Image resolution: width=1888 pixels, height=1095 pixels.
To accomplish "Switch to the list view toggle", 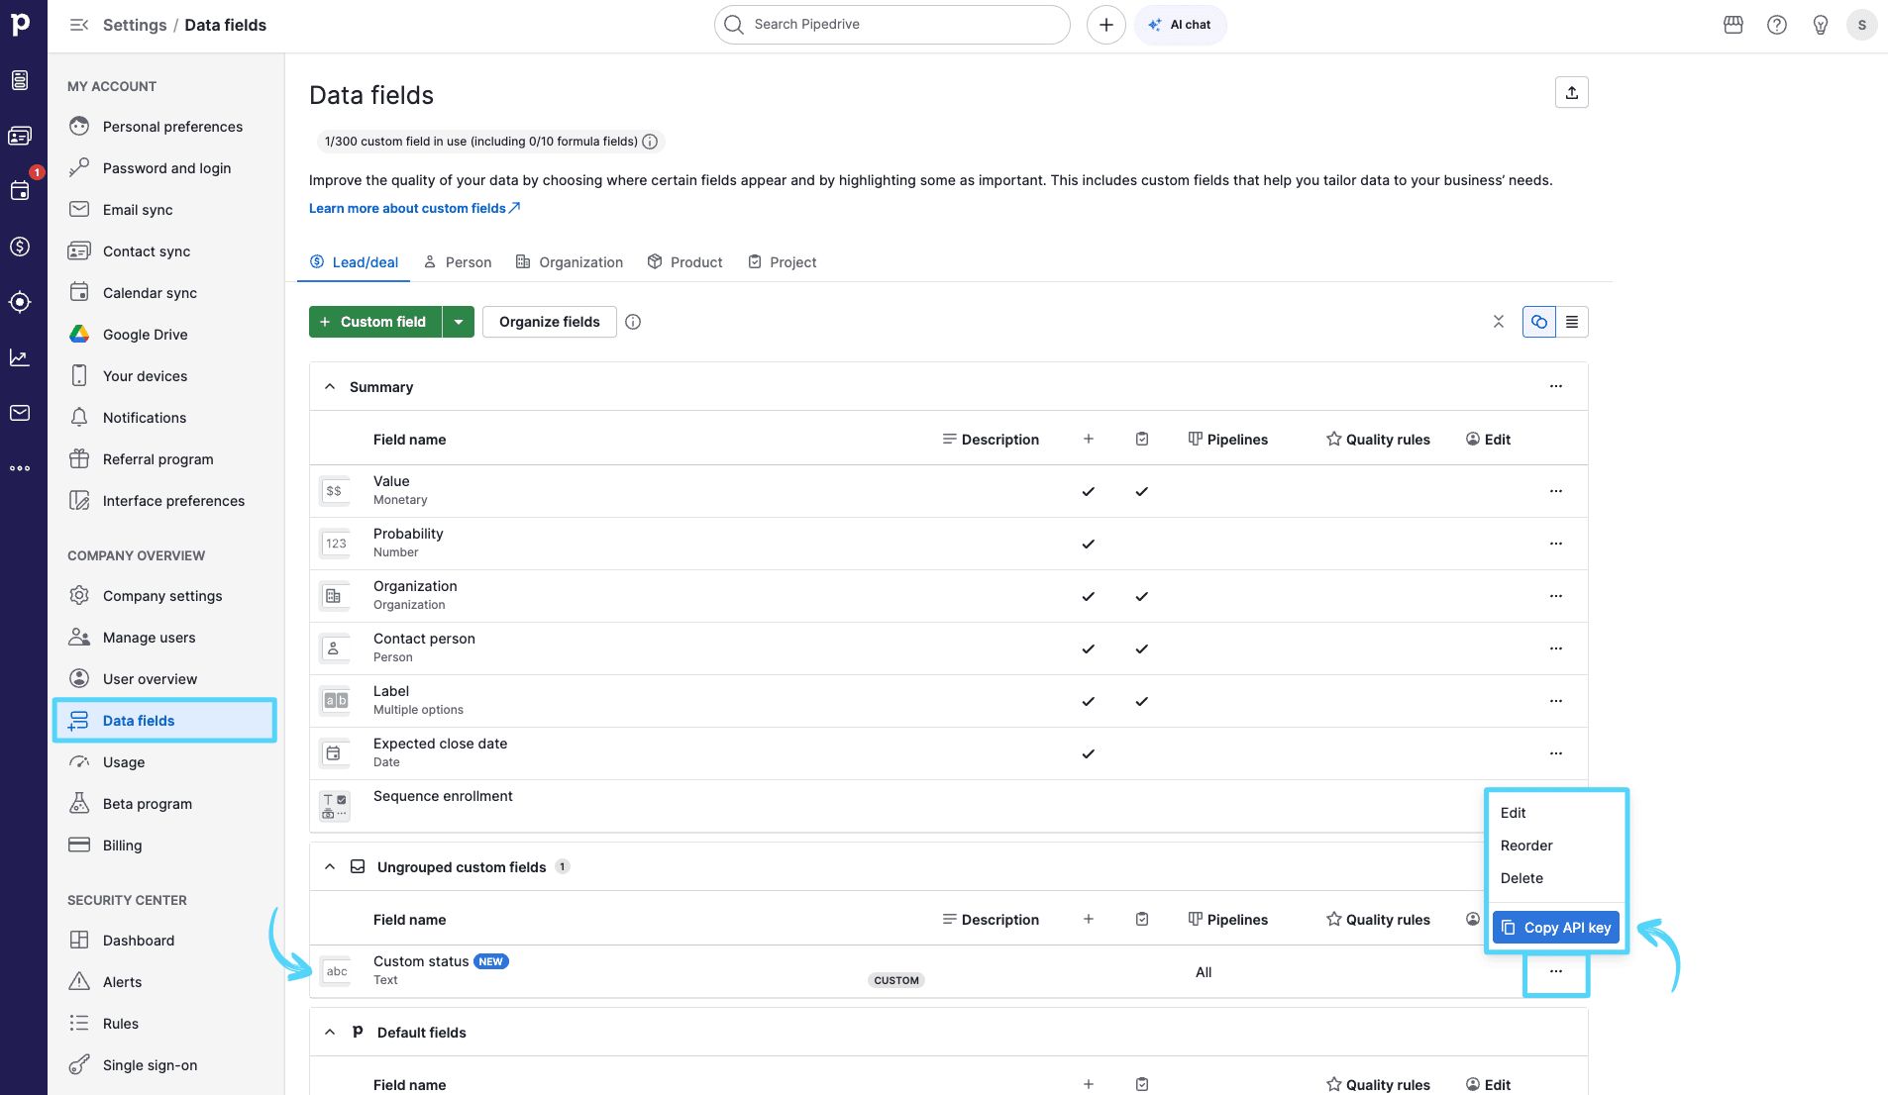I will tap(1572, 322).
